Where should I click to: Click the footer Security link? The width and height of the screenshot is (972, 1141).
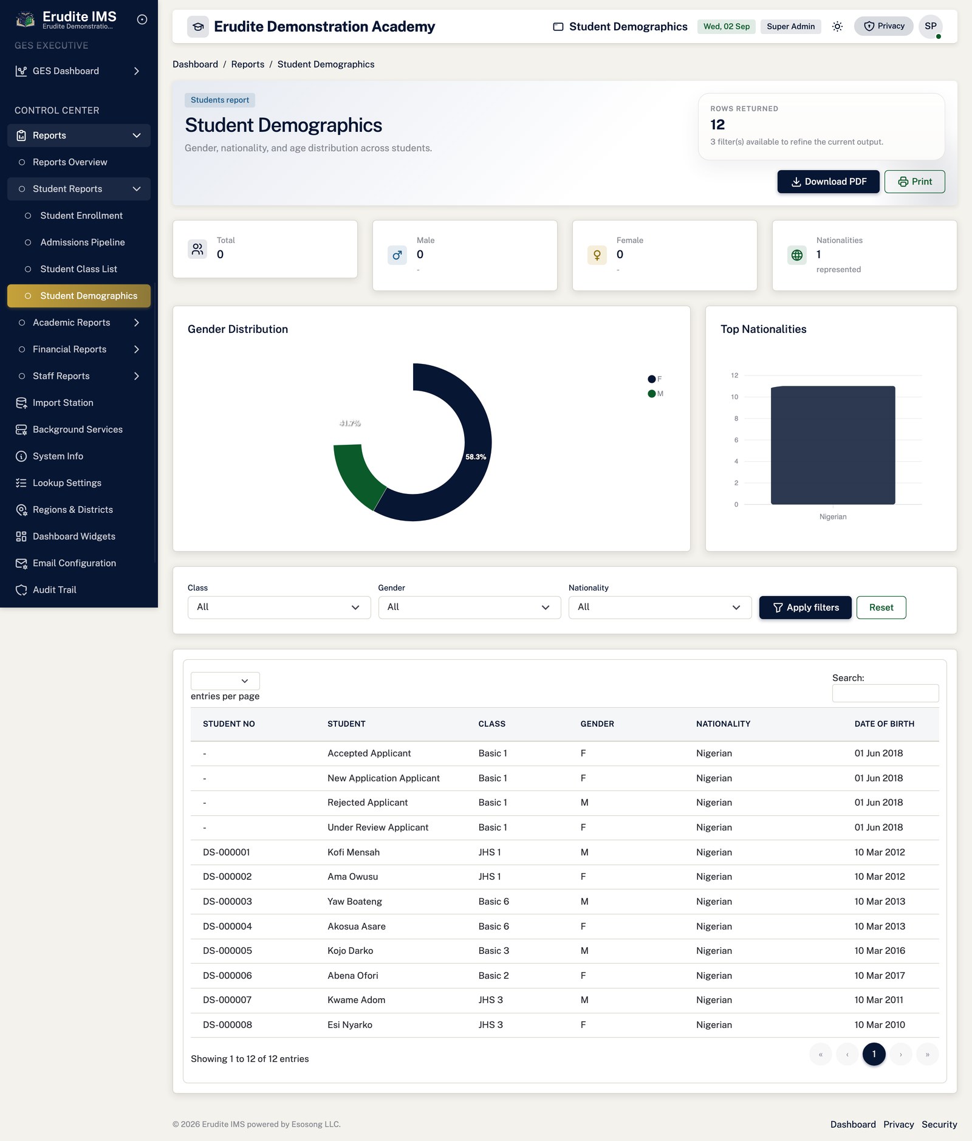click(x=939, y=1125)
